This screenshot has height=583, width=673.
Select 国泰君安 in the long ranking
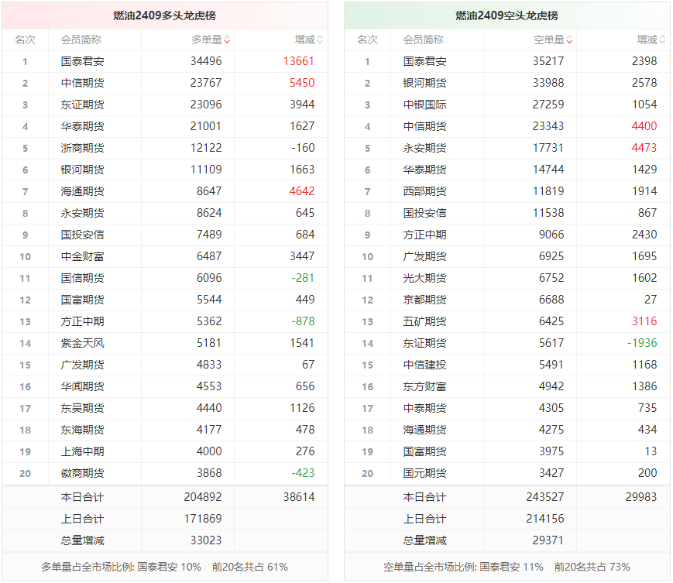(x=82, y=61)
